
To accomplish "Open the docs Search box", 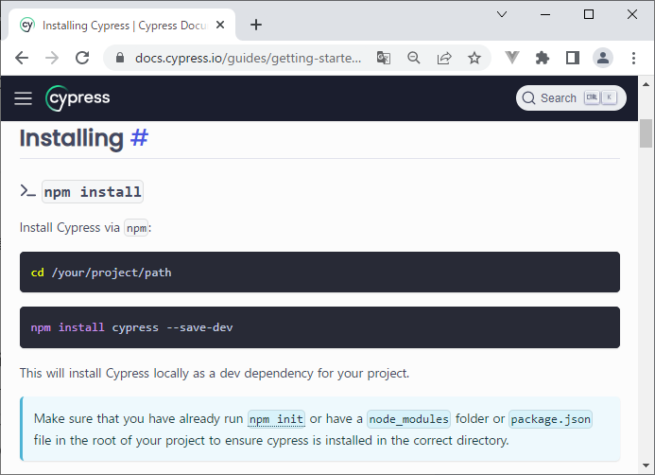I will pyautogui.click(x=571, y=97).
